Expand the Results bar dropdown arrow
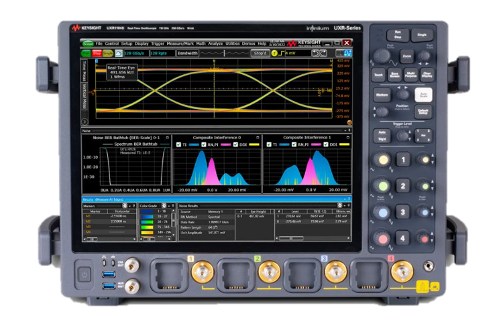 345,199
